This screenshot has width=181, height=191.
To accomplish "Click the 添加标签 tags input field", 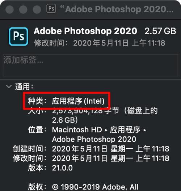I will point(90,65).
